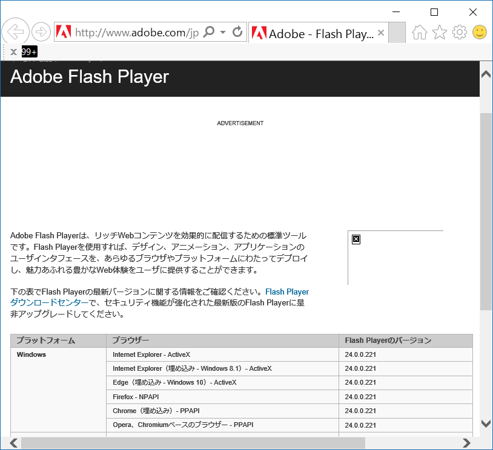
Task: Click the ADVERTISEMENT label
Action: coord(240,123)
